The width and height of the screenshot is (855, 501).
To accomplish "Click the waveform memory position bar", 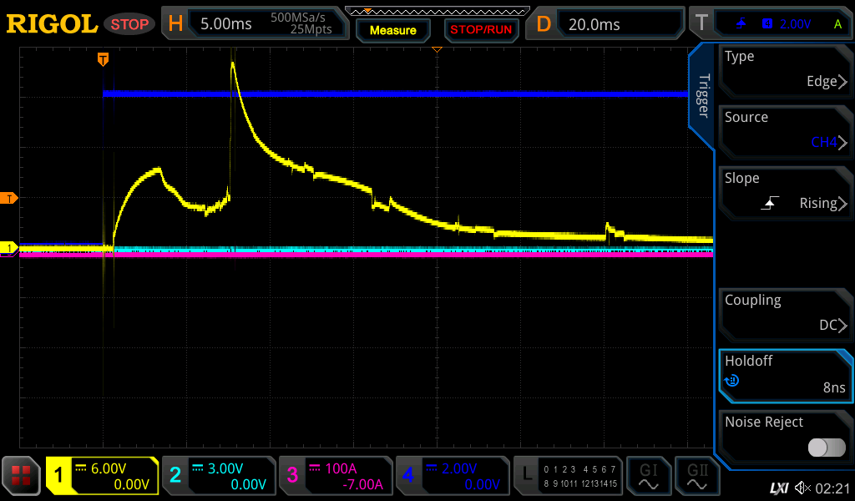I will tap(436, 12).
